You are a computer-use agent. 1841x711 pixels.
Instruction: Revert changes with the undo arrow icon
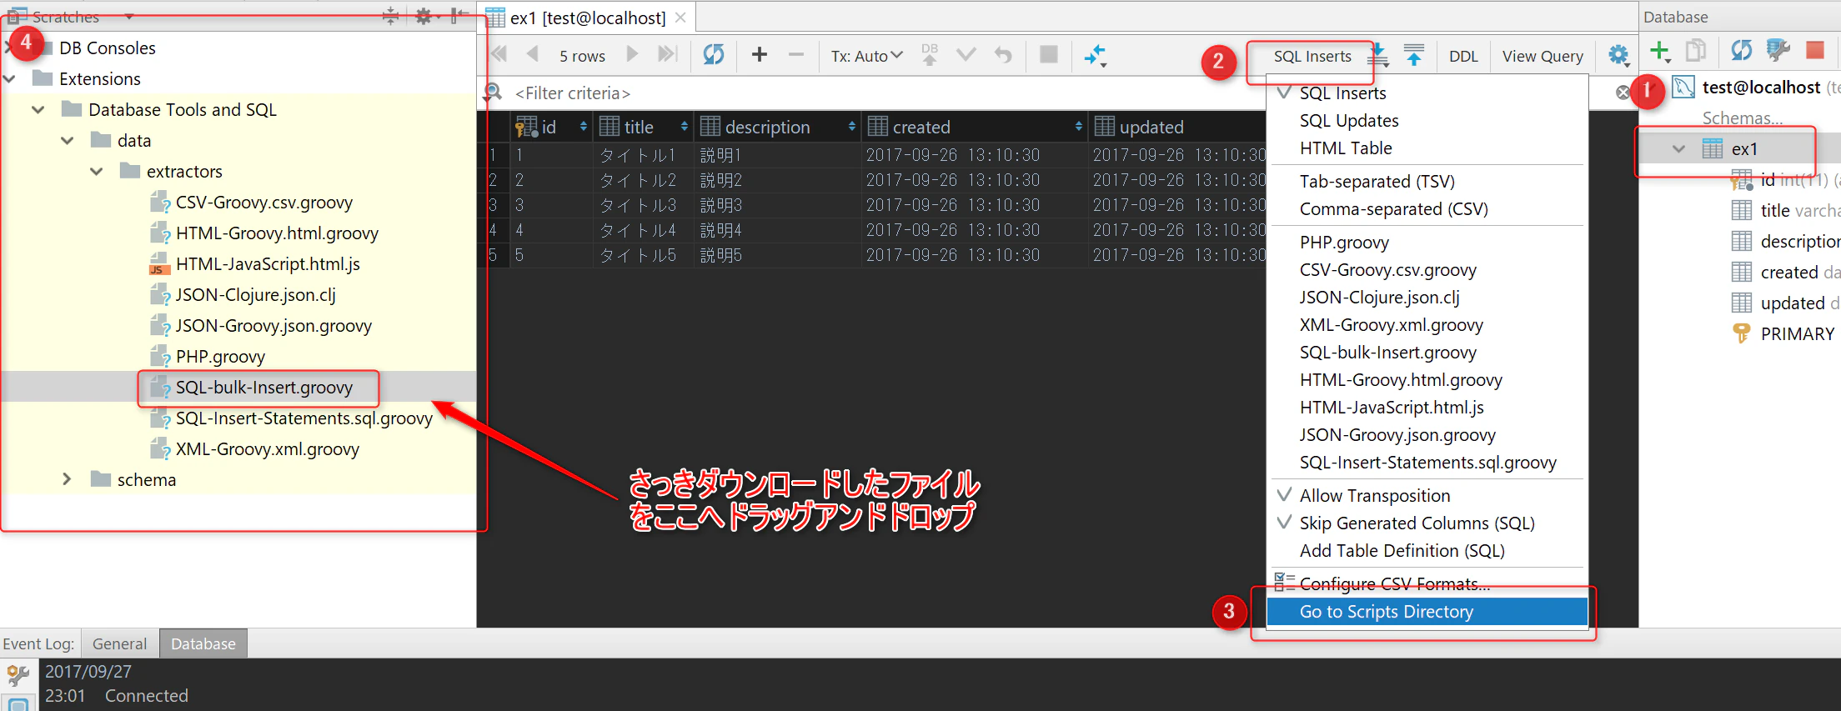[1003, 55]
